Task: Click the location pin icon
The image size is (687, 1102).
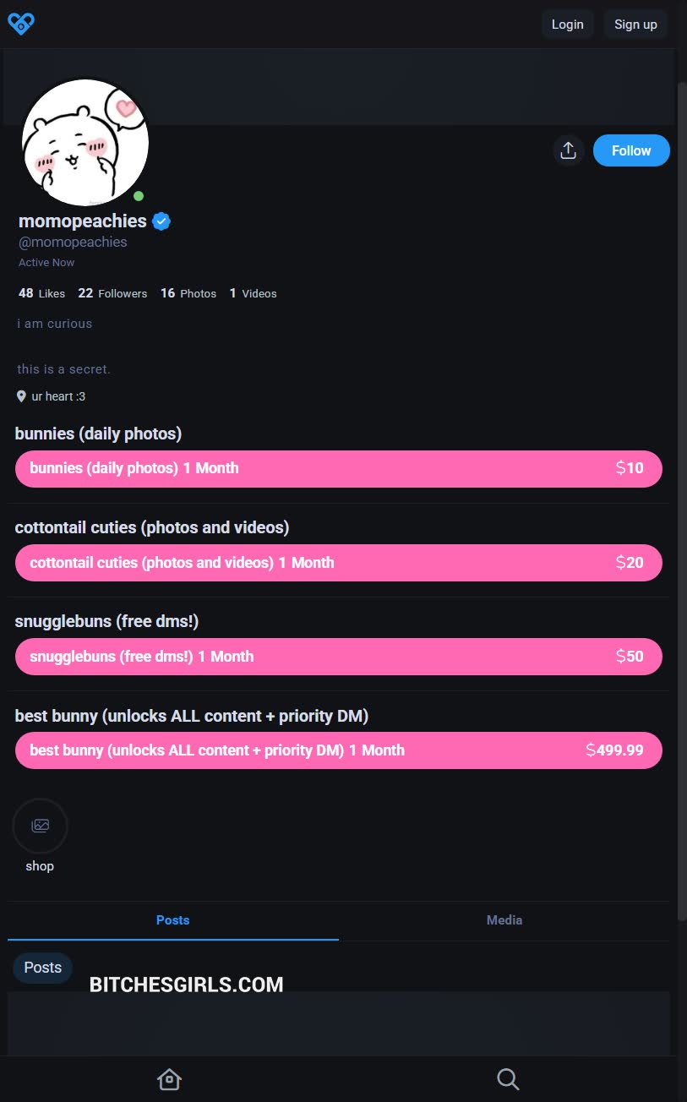Action: 21,396
